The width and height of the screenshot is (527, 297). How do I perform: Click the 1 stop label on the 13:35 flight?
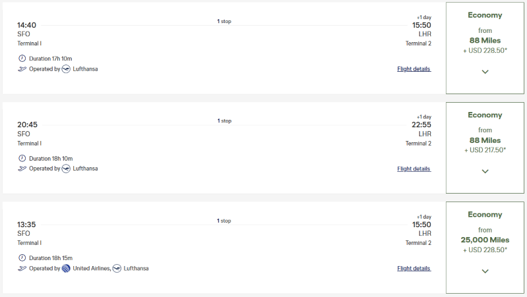(224, 221)
